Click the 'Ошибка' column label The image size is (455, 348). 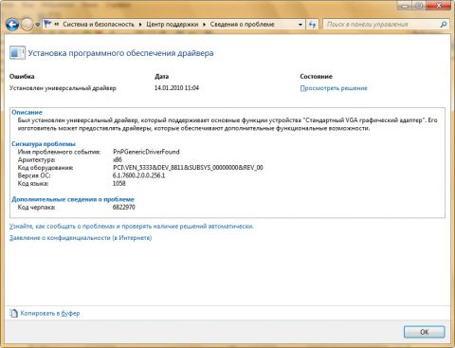click(x=22, y=77)
